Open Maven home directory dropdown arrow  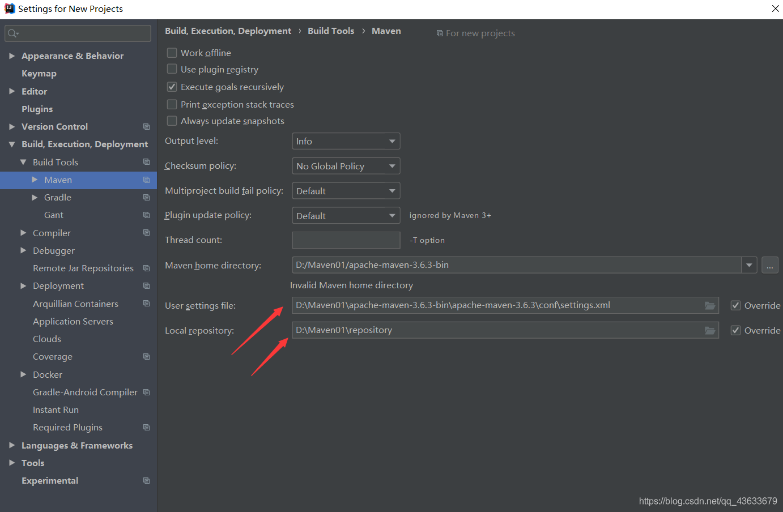coord(749,265)
